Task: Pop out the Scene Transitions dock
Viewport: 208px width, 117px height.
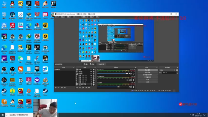Action: click(x=177, y=67)
